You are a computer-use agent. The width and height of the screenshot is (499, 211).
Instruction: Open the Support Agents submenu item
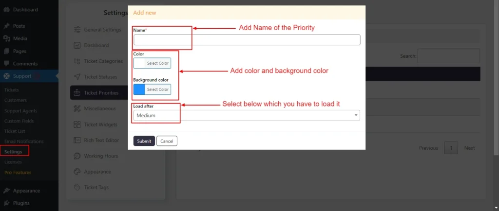20,111
